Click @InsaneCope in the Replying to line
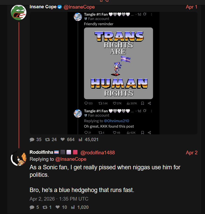 tap(71, 159)
